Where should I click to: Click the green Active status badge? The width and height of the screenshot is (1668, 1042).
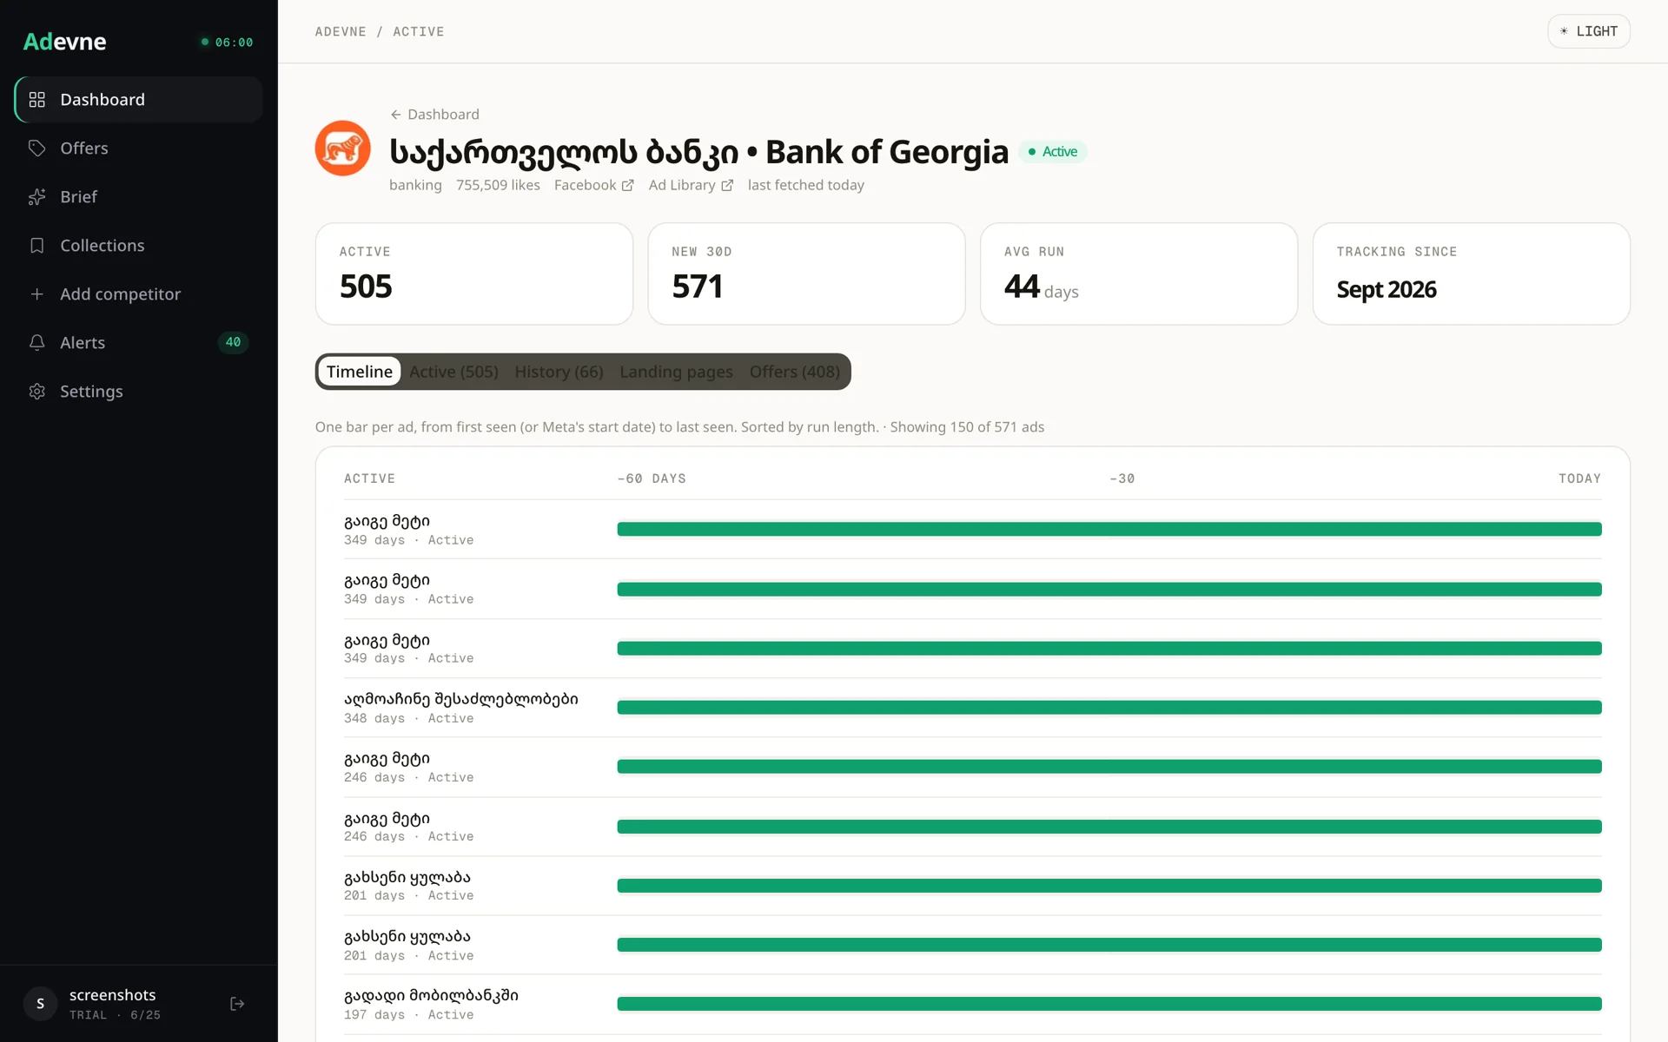coord(1053,152)
